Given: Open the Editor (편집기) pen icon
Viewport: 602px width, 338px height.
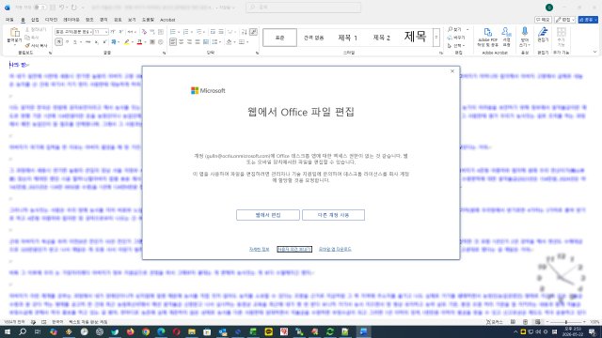Looking at the screenshot, I should [x=543, y=32].
